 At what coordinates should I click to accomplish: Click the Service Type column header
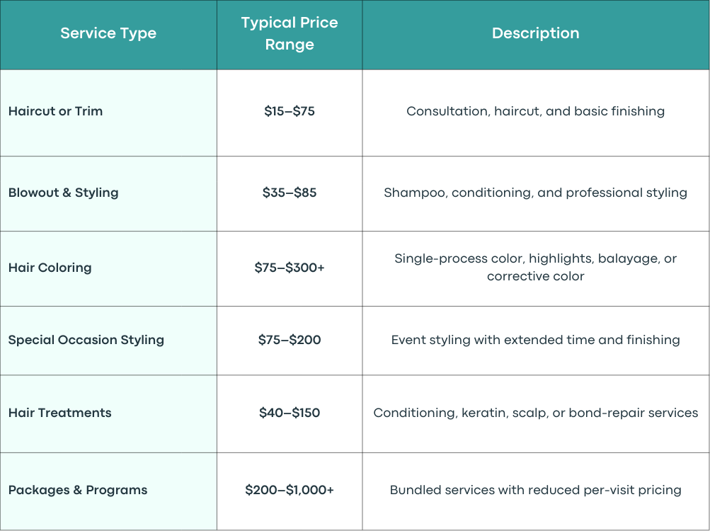point(108,33)
